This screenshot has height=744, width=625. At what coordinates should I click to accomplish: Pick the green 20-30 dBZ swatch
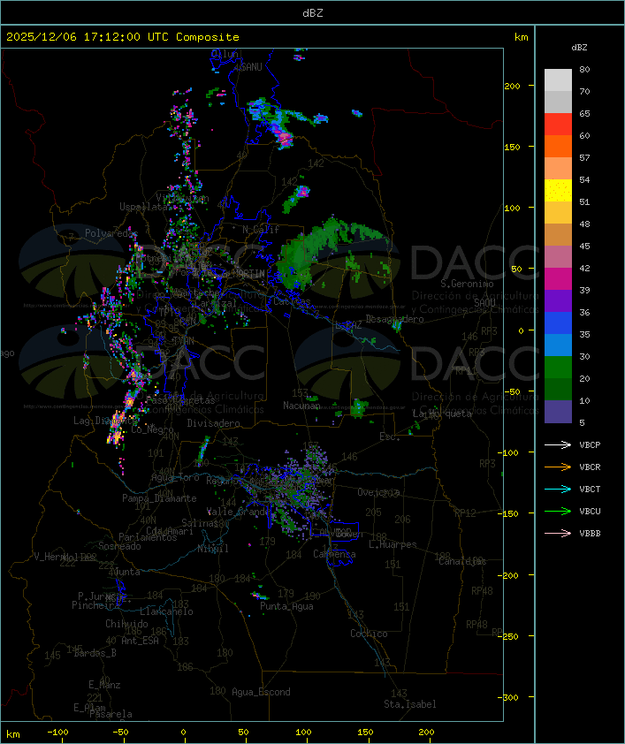click(x=558, y=368)
